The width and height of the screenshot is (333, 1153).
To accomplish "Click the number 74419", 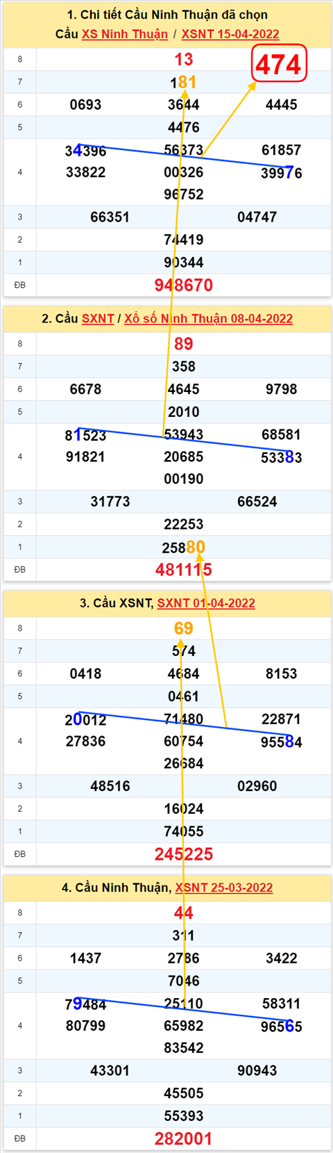I will point(184,240).
